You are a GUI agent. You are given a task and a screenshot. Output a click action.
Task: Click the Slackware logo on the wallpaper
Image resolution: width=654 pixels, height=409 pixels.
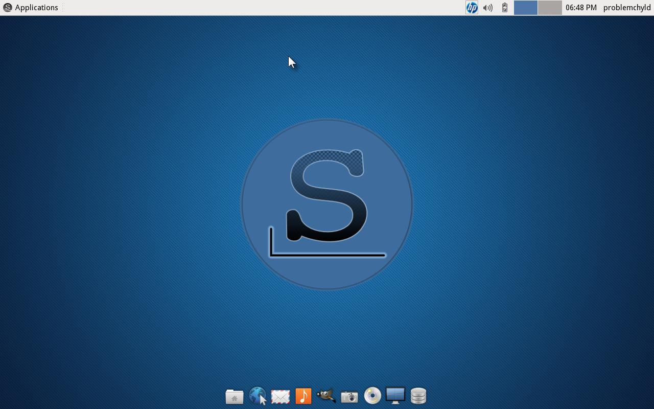coord(327,204)
